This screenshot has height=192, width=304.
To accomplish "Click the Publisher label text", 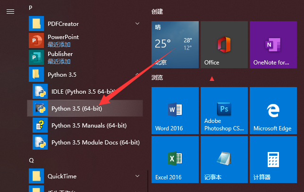I will point(60,54).
